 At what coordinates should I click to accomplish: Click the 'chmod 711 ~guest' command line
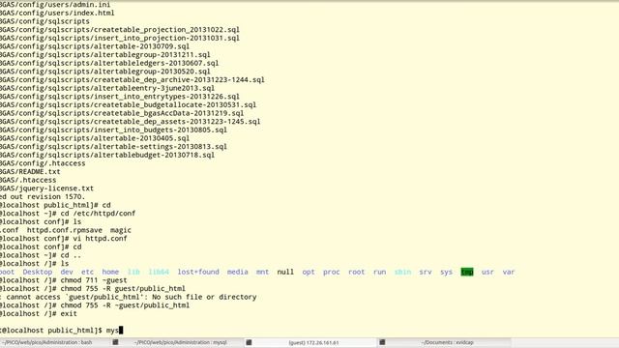point(64,280)
